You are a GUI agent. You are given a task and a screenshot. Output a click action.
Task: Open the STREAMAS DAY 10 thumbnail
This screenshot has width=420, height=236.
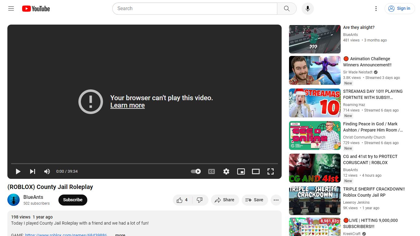coord(315,103)
